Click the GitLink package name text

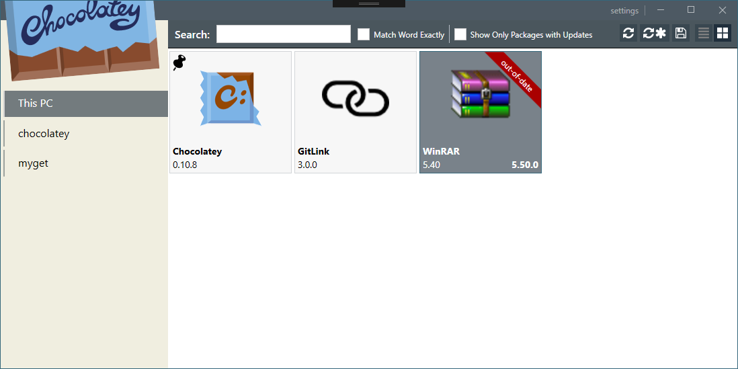(x=313, y=151)
